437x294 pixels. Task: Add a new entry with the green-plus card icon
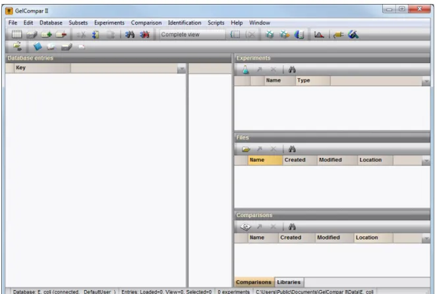click(x=46, y=34)
